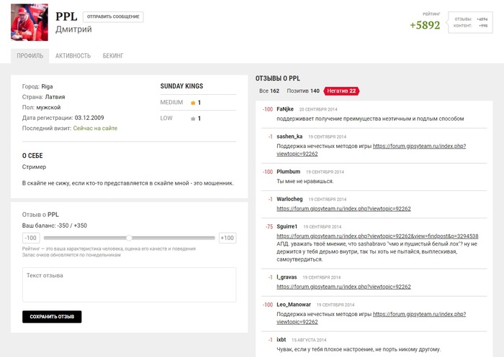Click the Сохранить отзыв button

(x=52, y=317)
